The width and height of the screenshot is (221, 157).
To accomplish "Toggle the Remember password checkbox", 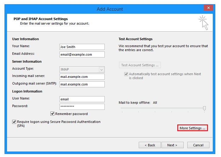I will tap(52, 113).
